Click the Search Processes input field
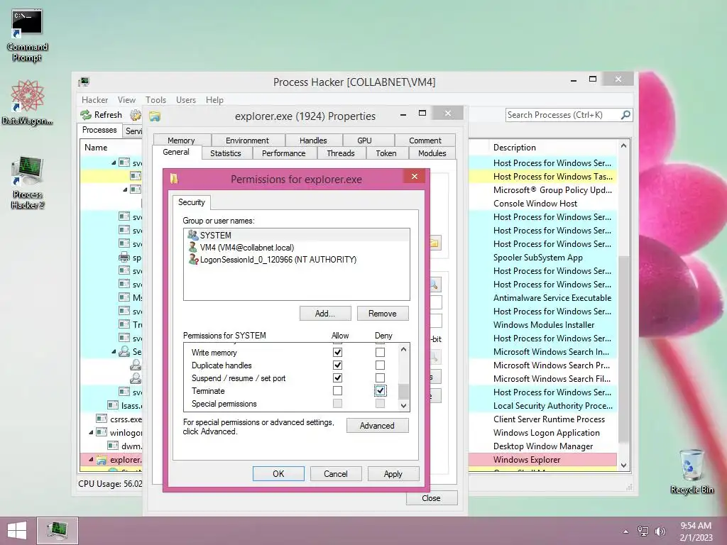Image resolution: width=727 pixels, height=545 pixels. (563, 114)
